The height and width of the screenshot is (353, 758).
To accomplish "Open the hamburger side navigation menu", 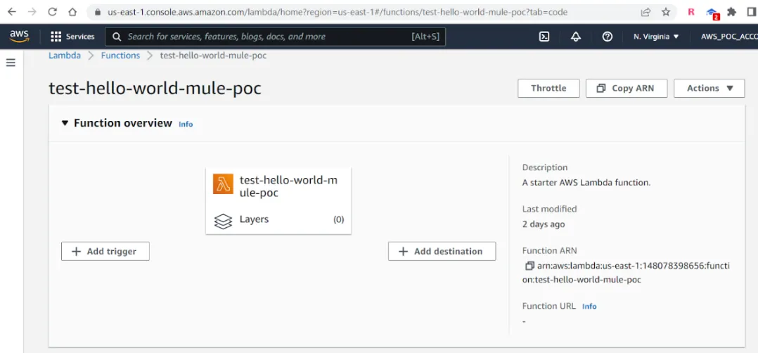I will click(x=11, y=63).
